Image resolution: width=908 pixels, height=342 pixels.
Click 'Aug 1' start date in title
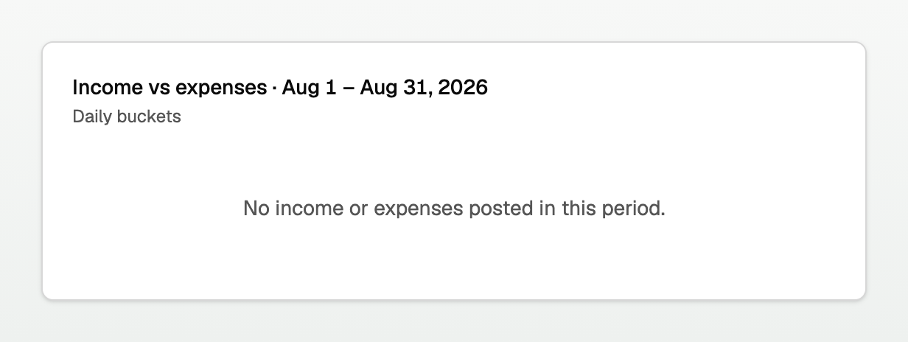[310, 88]
